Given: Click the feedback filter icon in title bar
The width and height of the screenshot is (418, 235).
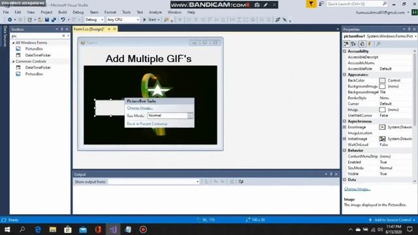Looking at the screenshot, I should pyautogui.click(x=311, y=4).
